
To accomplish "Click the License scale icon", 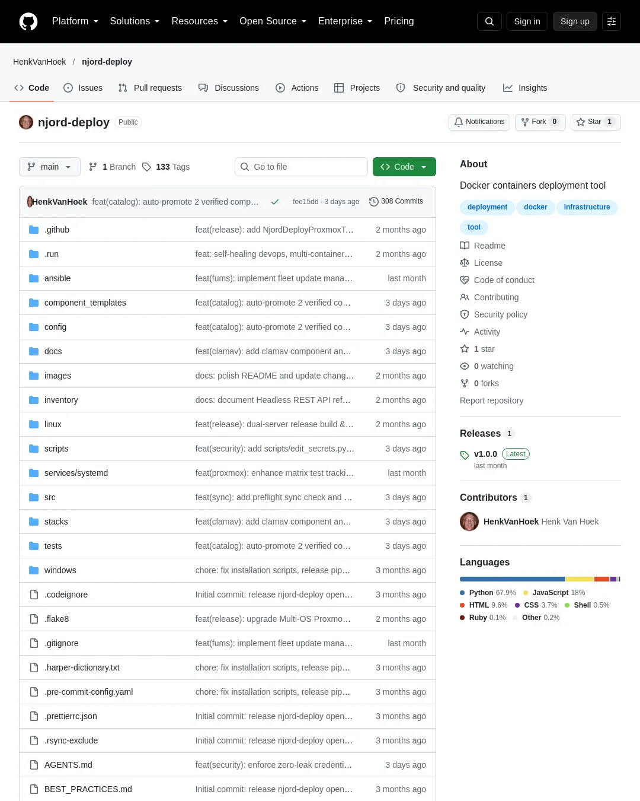I will coord(465,263).
